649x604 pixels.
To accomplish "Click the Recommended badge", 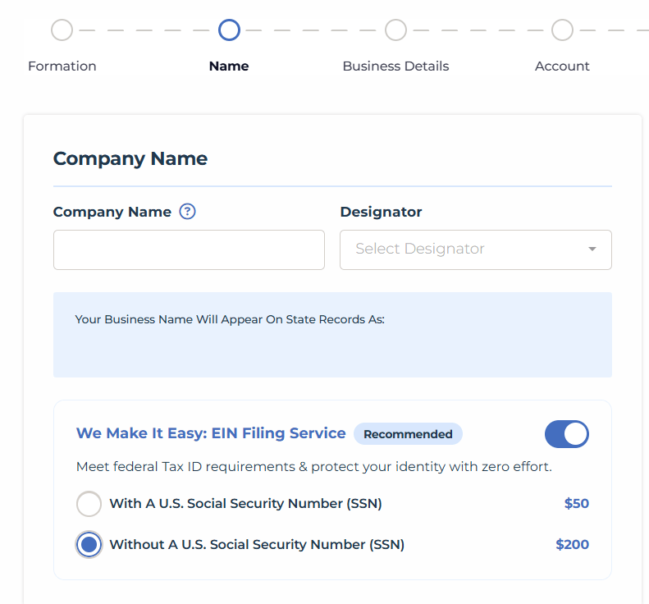I will click(408, 434).
